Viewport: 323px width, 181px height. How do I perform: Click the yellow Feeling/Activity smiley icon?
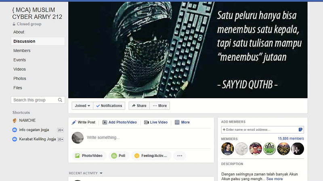pyautogui.click(x=137, y=156)
